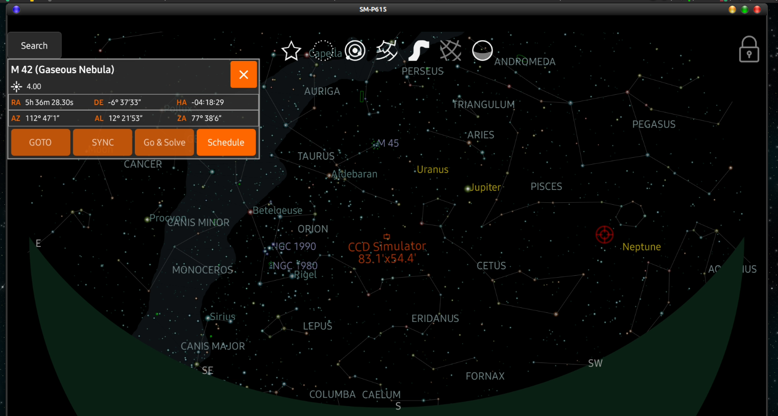Close the M 42 info panel
Screen dimensions: 778x416
click(x=243, y=74)
